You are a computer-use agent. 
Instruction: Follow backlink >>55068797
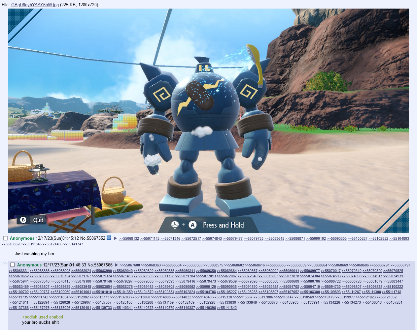pyautogui.click(x=400, y=265)
